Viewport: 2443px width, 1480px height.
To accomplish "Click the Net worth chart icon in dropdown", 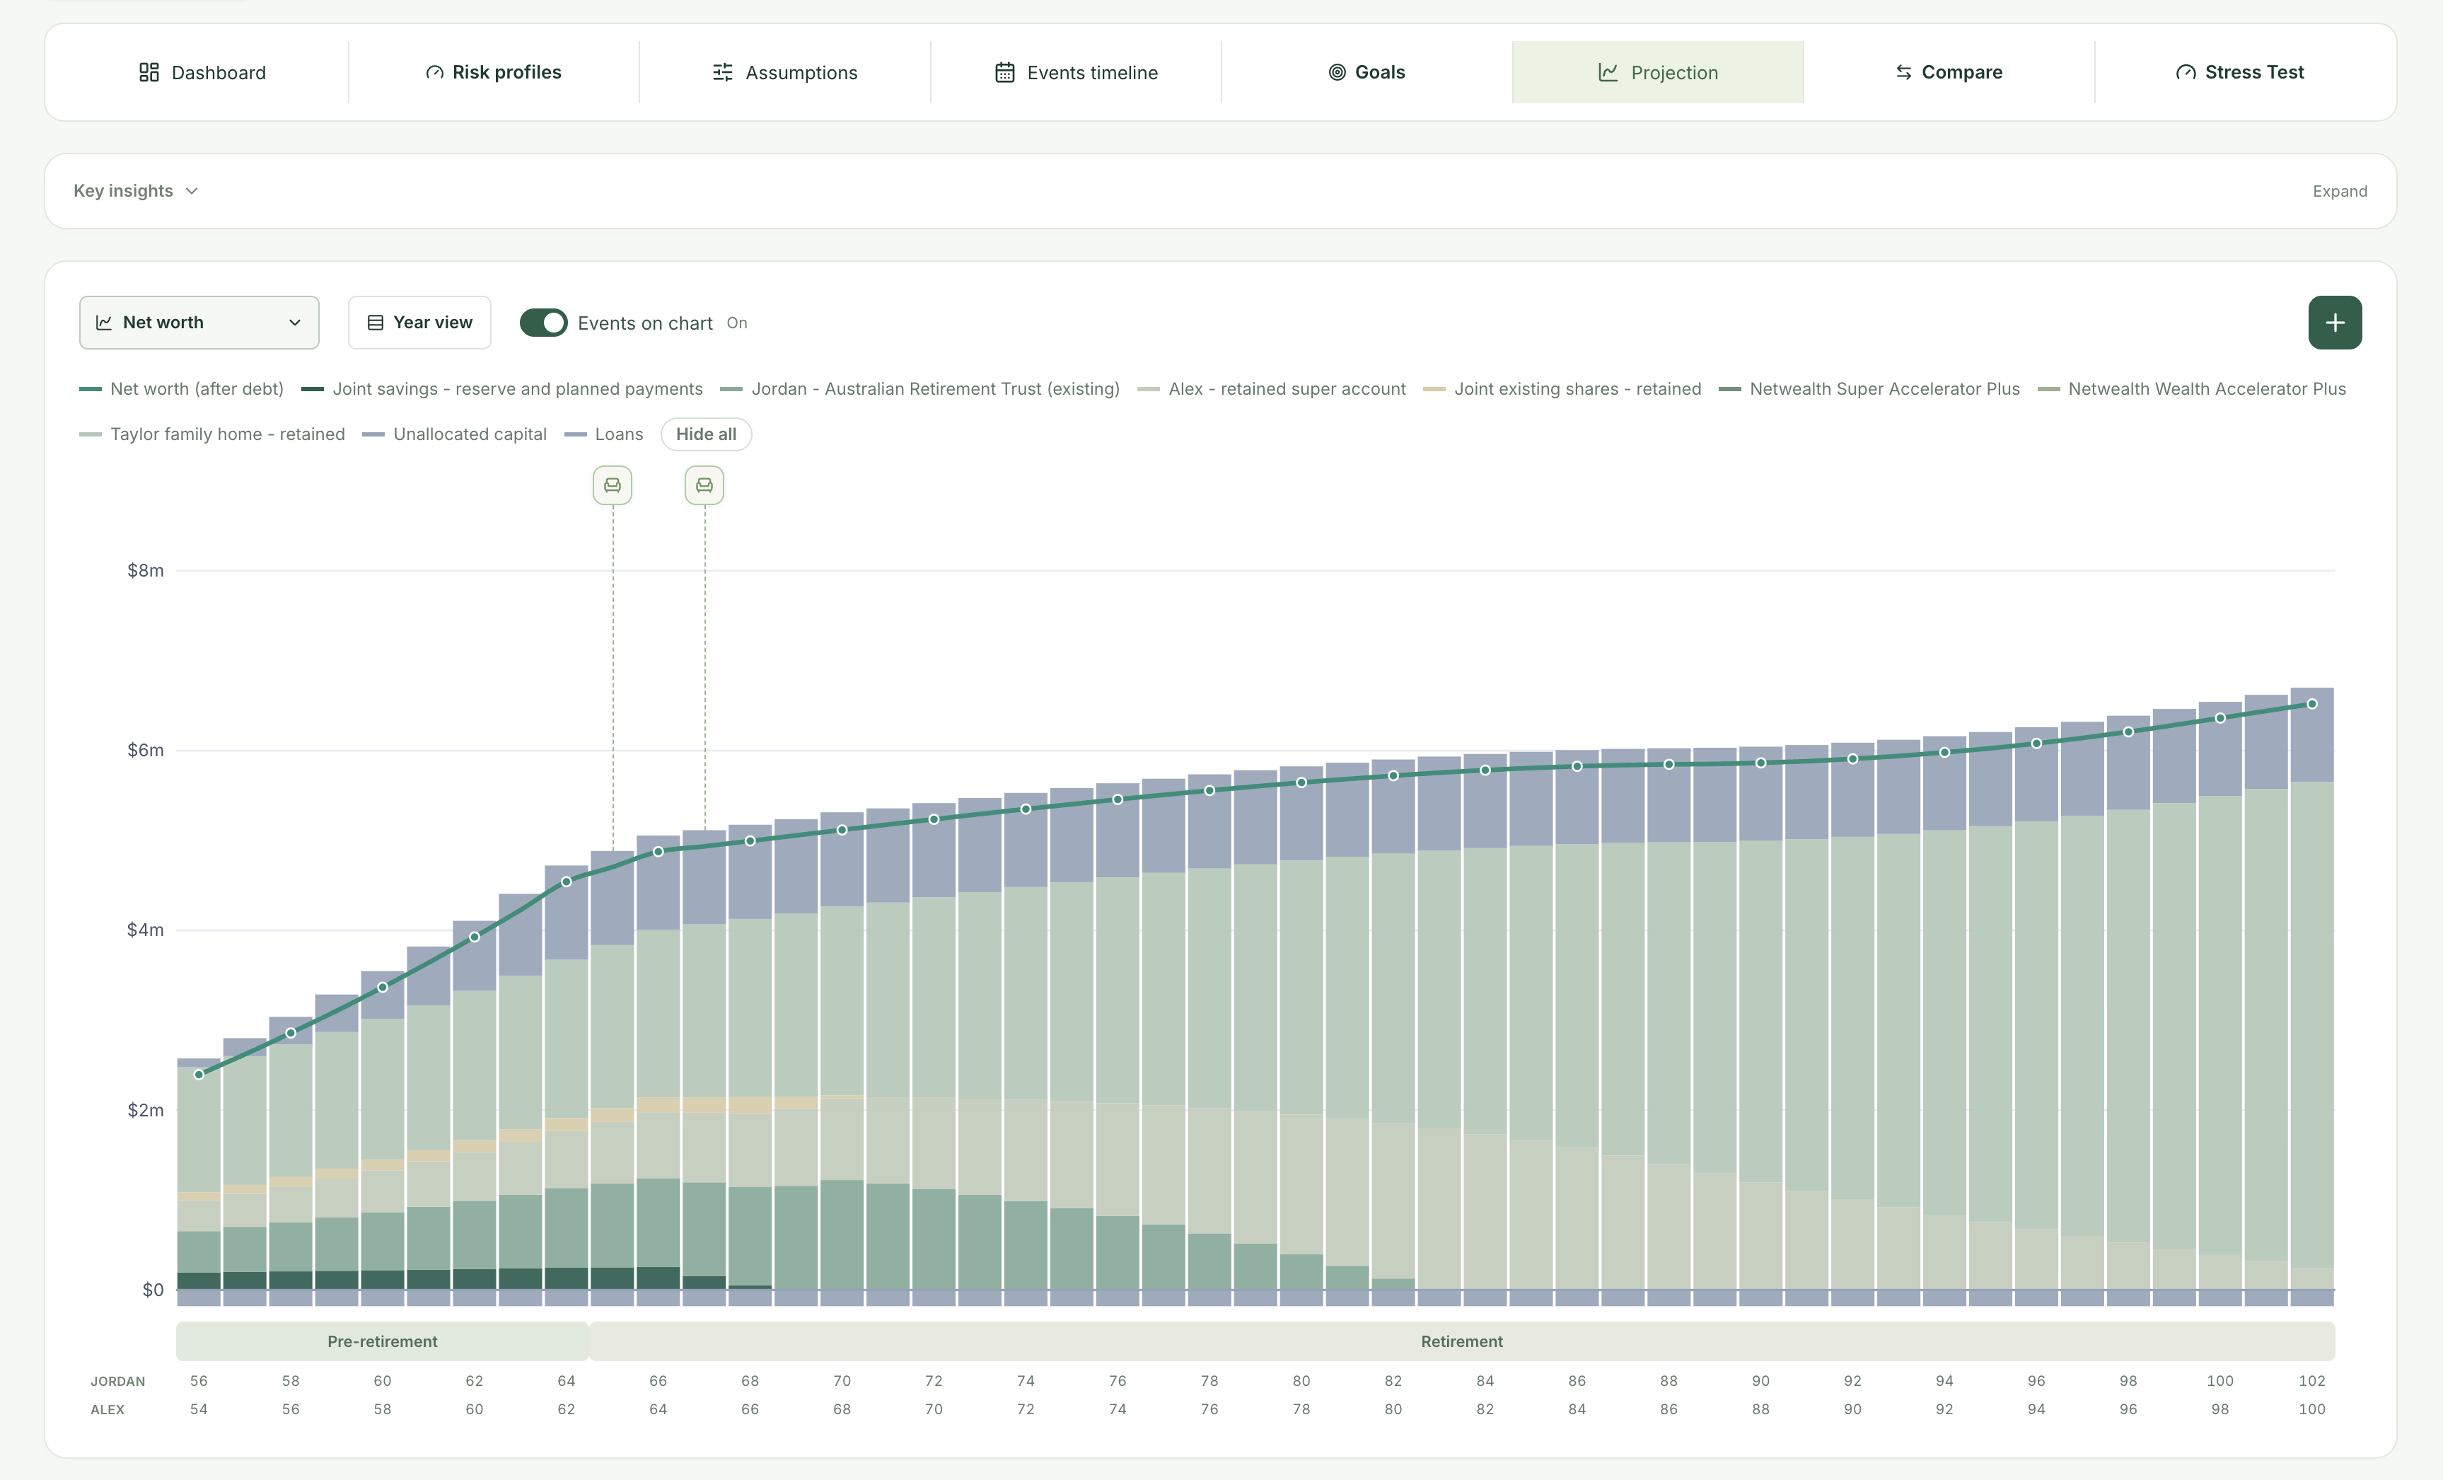I will click(104, 323).
